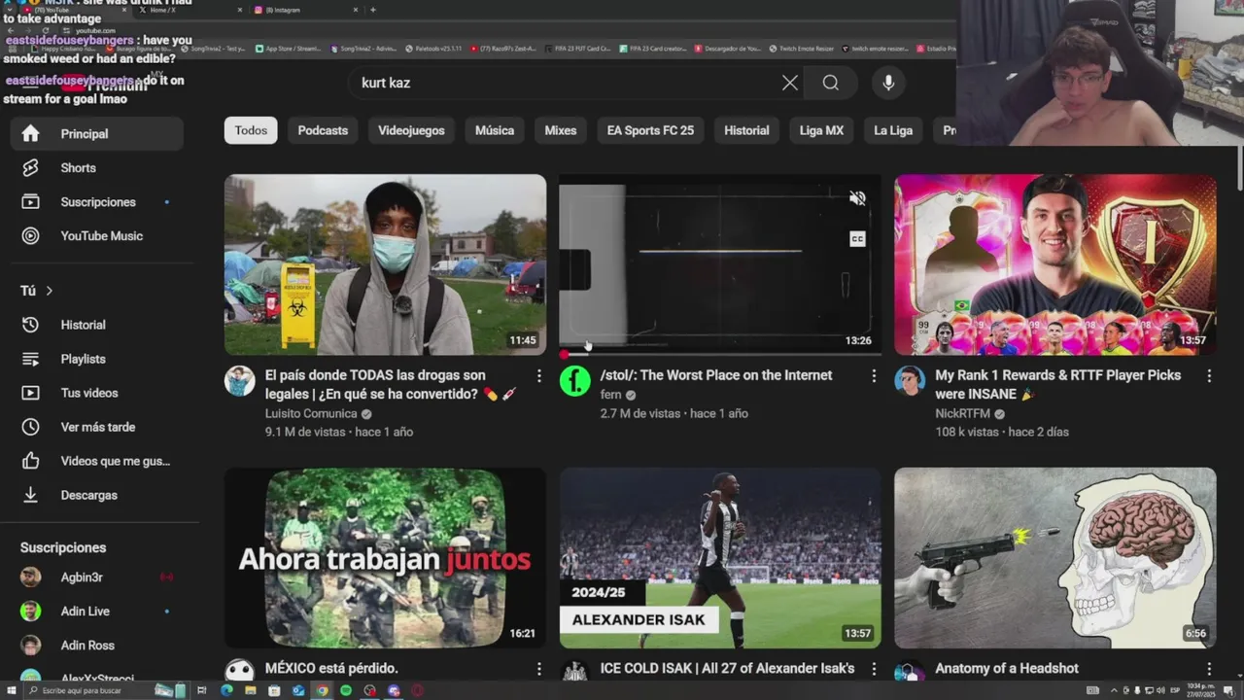The image size is (1244, 700).
Task: Open Videos que me gustan list
Action: point(97,461)
